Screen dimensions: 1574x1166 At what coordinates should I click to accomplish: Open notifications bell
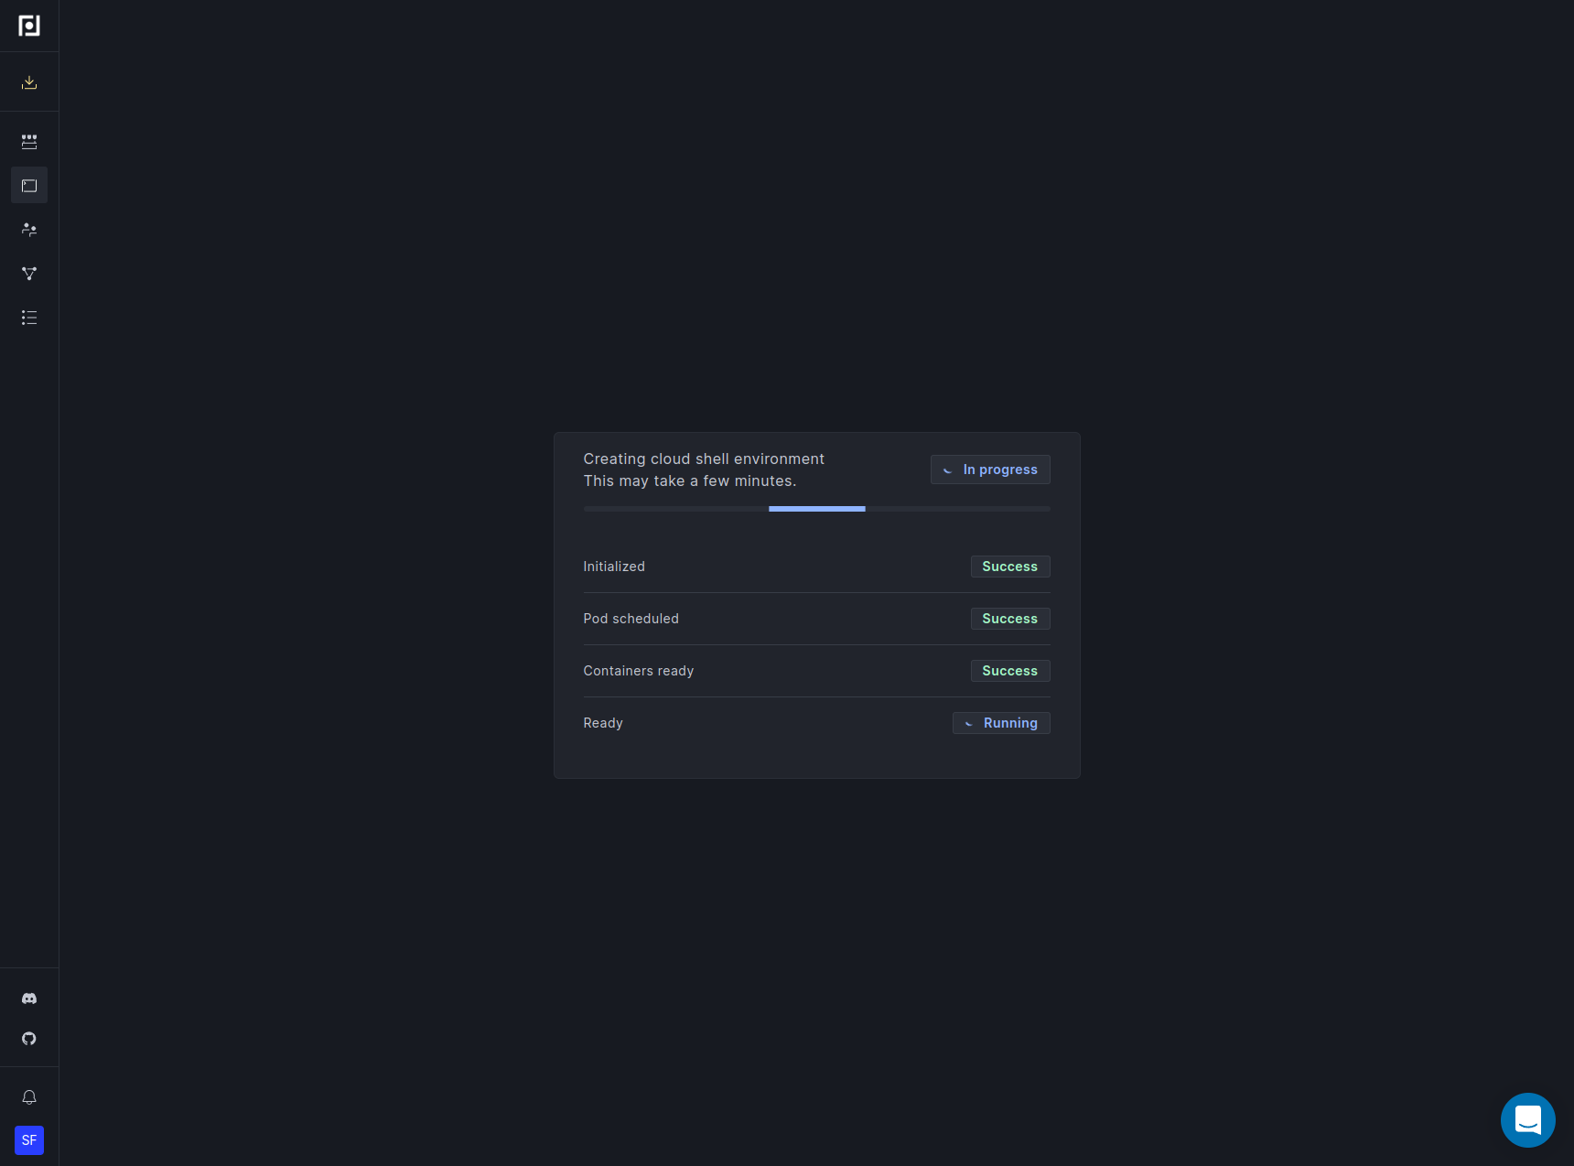point(29,1097)
